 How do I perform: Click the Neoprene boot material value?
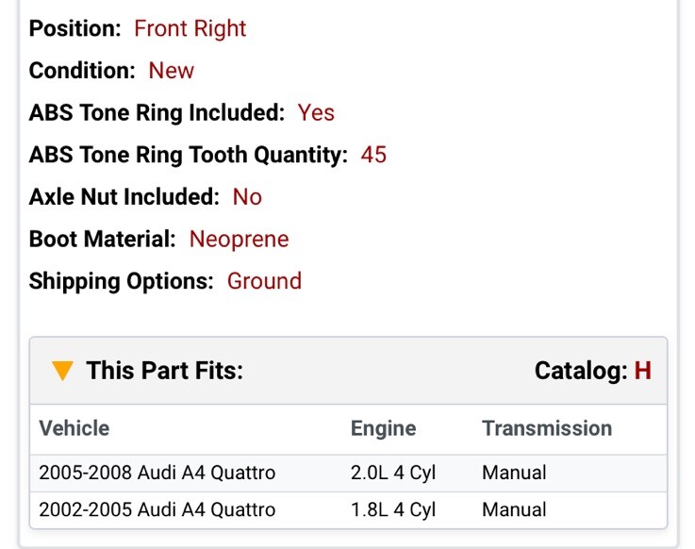coord(239,239)
